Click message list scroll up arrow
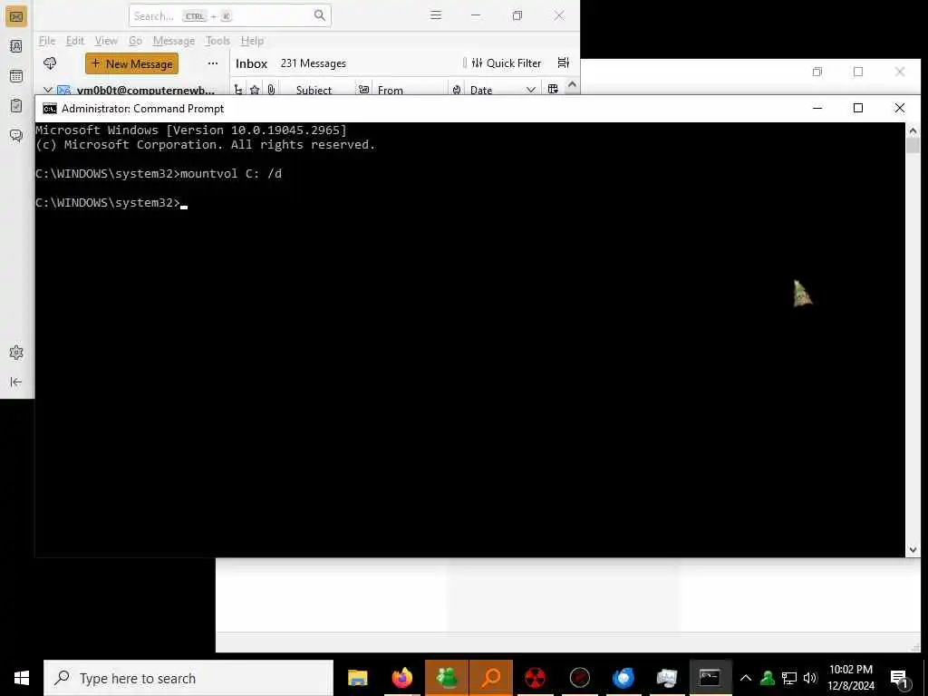 [572, 84]
